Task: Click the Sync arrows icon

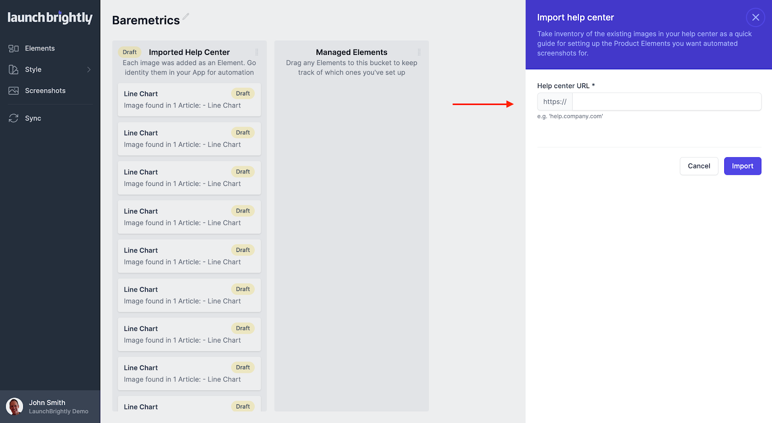Action: pyautogui.click(x=14, y=119)
